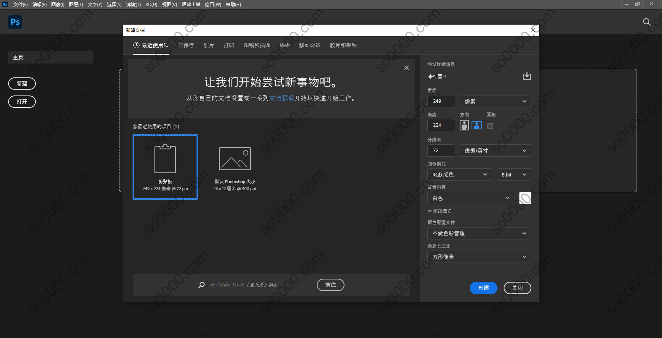Switch to the 照片 tab
Screen dimensions: 662x338
[208, 45]
